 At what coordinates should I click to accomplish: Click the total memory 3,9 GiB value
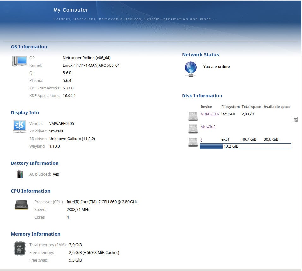point(75,245)
